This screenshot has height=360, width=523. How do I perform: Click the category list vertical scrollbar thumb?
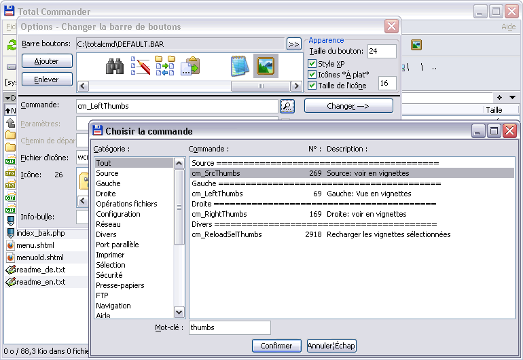[x=179, y=207]
